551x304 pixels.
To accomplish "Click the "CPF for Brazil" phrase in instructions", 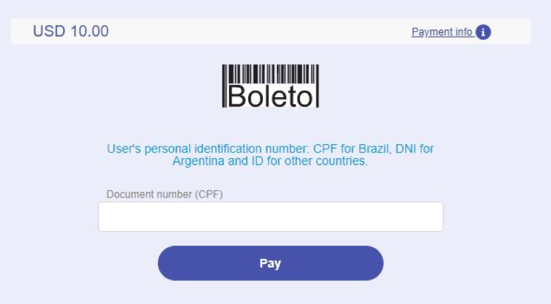I will click(x=351, y=149).
